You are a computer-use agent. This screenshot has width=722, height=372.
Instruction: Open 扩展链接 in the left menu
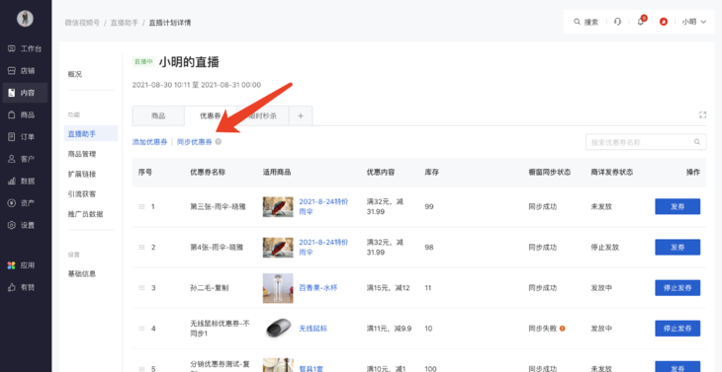pyautogui.click(x=82, y=174)
